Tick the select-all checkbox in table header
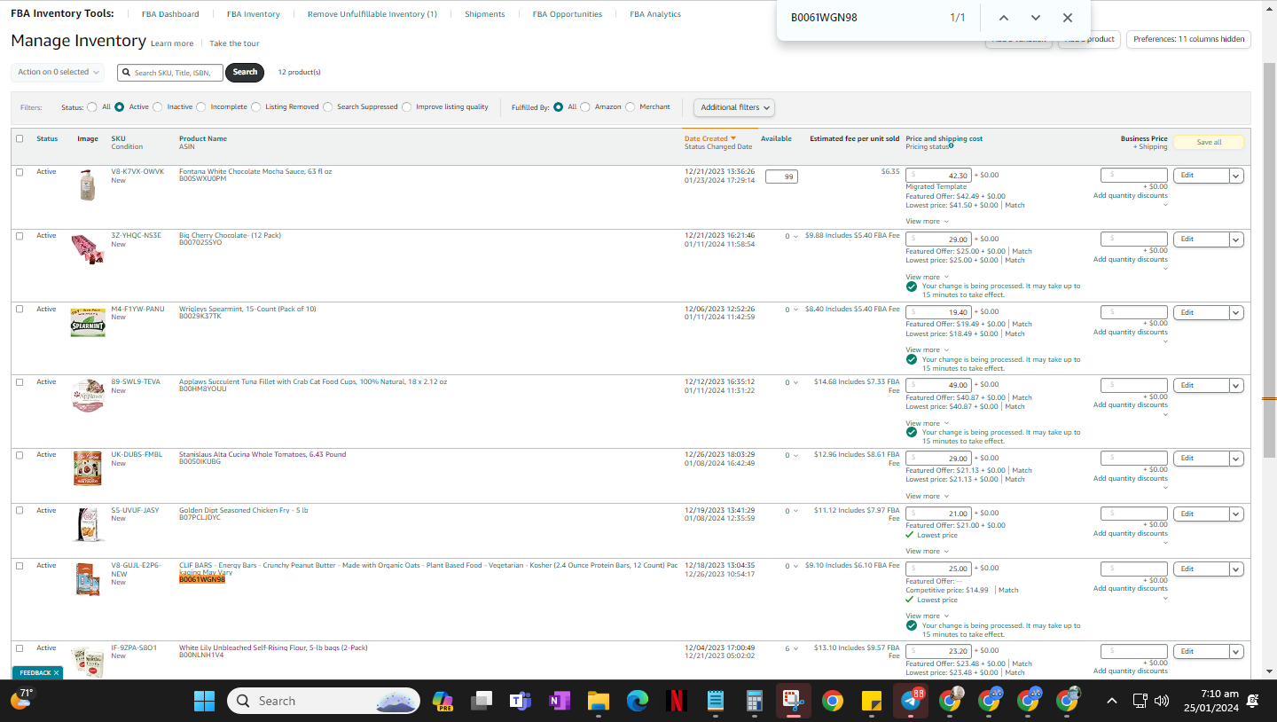 [x=20, y=138]
